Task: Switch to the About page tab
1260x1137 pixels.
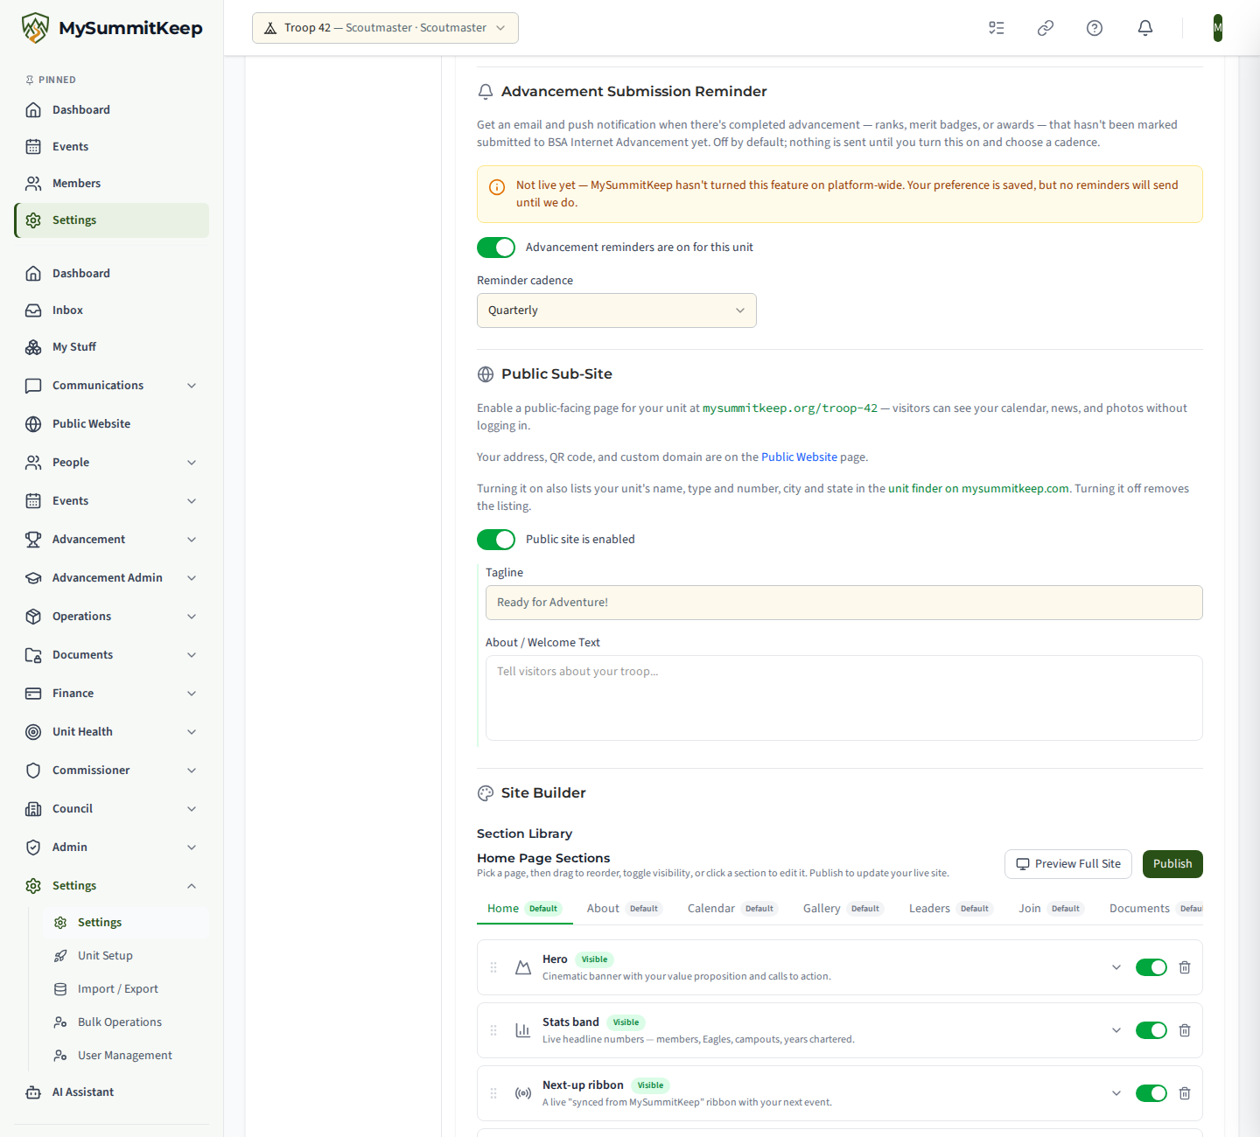Action: [625, 909]
